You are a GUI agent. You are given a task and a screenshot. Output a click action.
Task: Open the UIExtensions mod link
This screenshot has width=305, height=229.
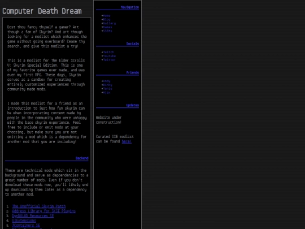click(x=24, y=221)
